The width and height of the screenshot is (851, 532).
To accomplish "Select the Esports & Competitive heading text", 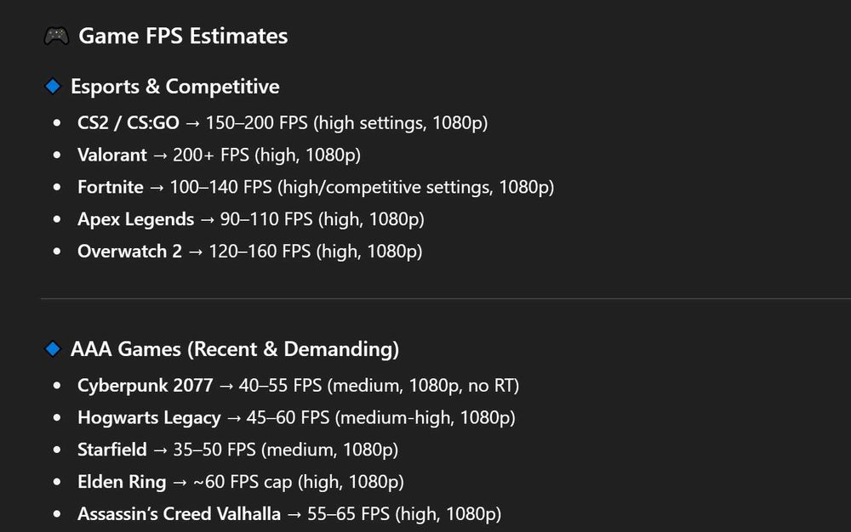I will (x=174, y=86).
